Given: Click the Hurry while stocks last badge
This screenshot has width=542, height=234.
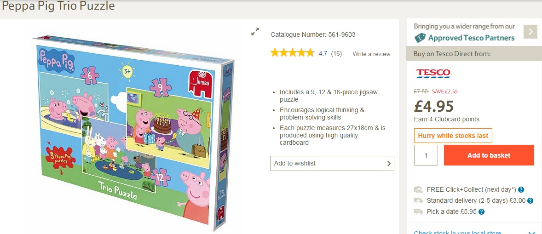Looking at the screenshot, I should click(453, 136).
